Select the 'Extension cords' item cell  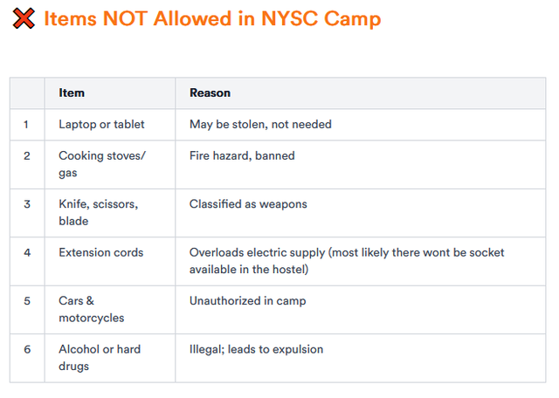pyautogui.click(x=110, y=261)
